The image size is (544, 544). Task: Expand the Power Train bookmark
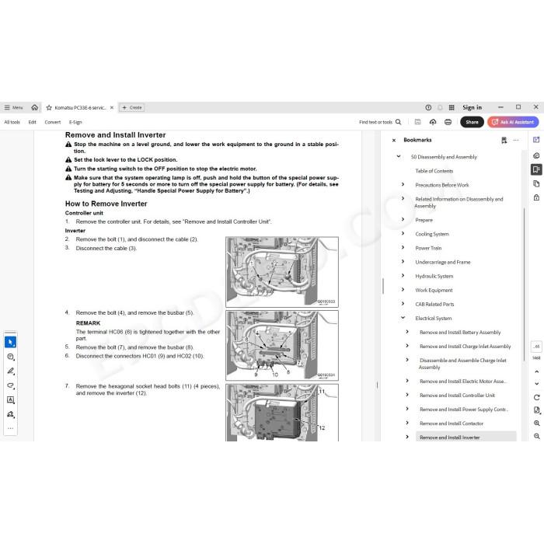coord(403,248)
